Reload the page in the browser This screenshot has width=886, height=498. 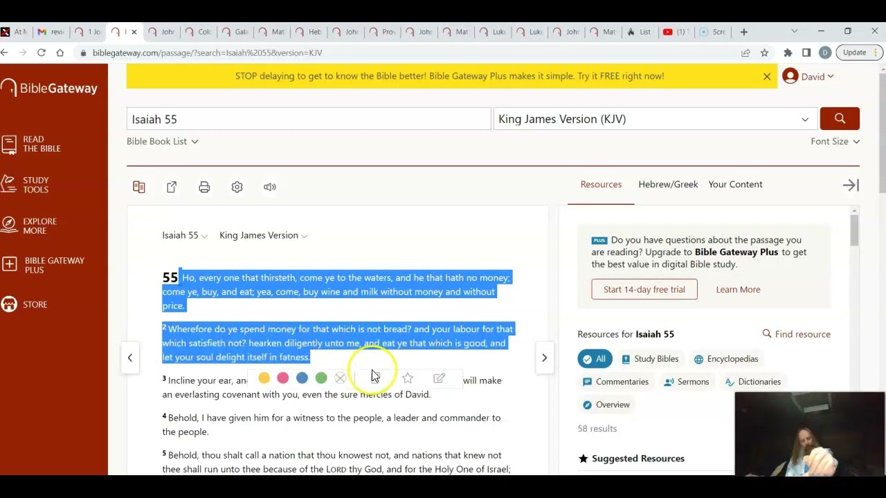point(42,53)
